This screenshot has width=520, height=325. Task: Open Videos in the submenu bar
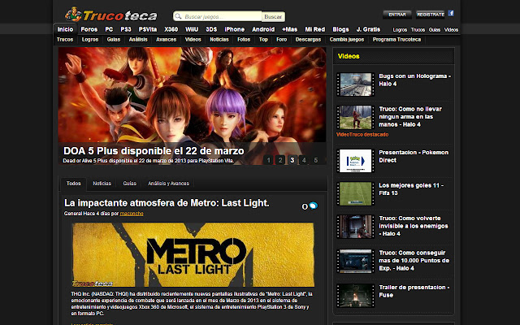[x=193, y=40]
